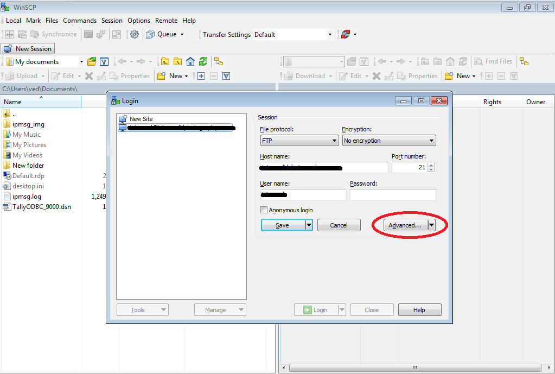Open the Preferences gear icon
This screenshot has height=374, width=555.
(135, 34)
